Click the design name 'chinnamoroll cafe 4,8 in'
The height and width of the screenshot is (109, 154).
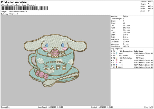[18, 12]
